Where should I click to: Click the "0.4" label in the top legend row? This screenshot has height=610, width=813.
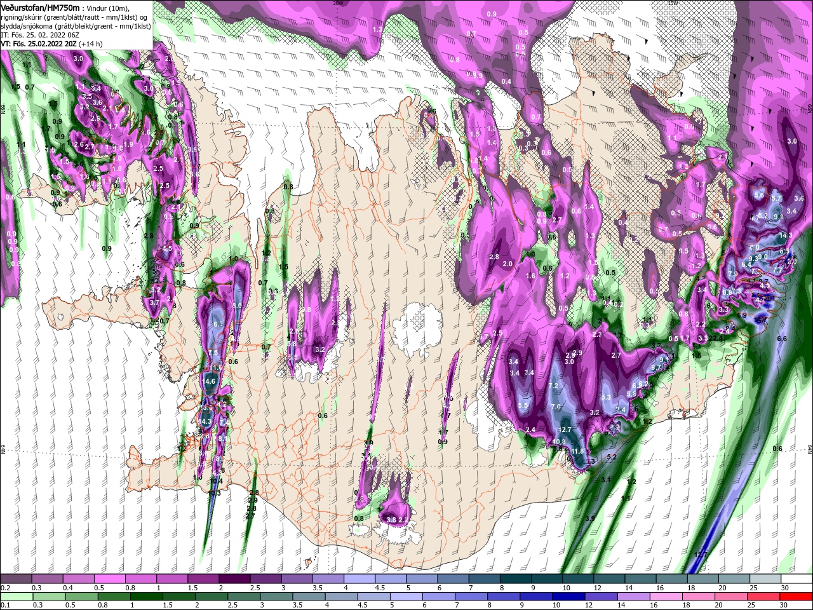(68, 588)
